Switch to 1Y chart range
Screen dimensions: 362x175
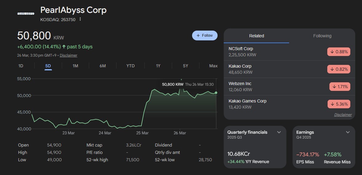158,66
